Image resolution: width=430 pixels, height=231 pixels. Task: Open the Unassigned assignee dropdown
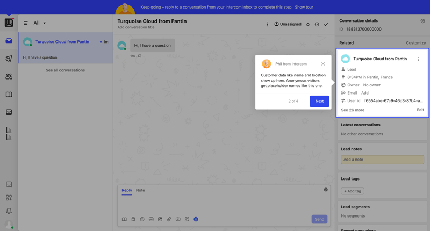click(288, 24)
